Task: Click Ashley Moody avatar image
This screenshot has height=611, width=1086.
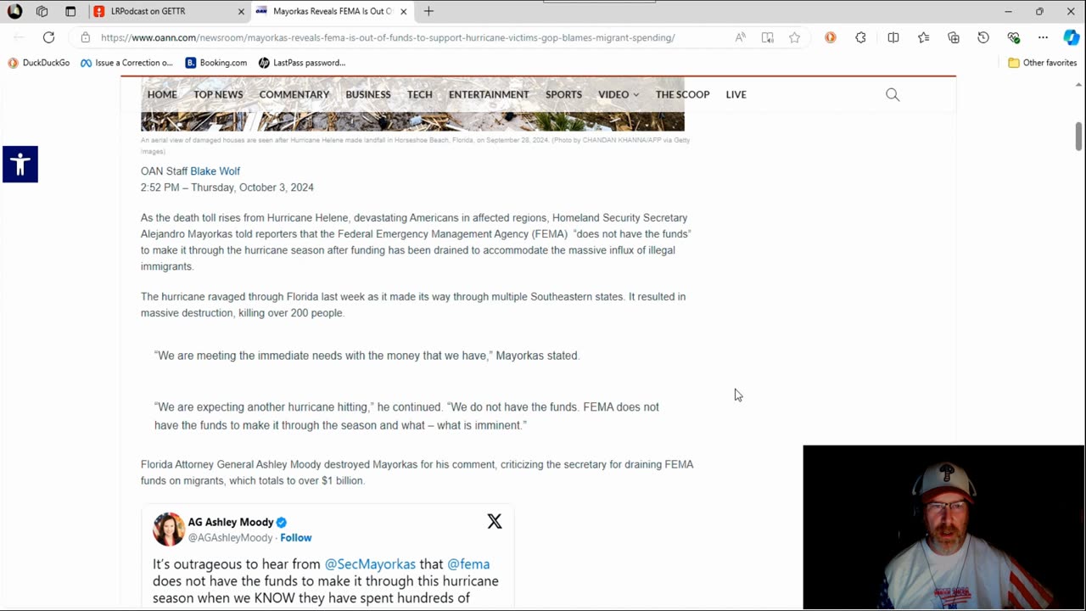Action: 168,529
